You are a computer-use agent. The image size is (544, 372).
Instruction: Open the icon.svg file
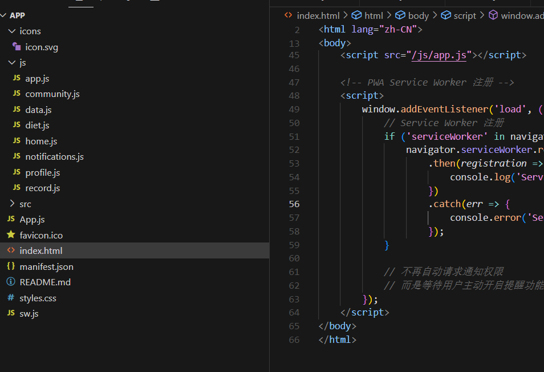point(41,47)
